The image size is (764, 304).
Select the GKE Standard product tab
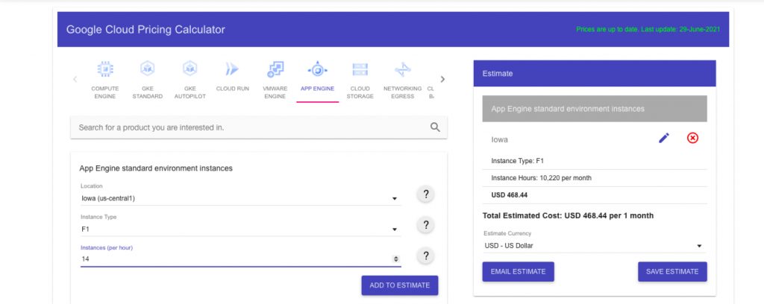[x=147, y=80]
